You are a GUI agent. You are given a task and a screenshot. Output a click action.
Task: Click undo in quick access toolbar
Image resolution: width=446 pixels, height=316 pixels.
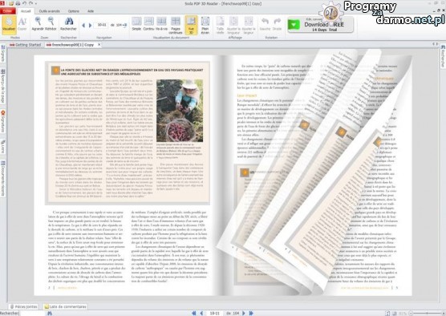24,3
